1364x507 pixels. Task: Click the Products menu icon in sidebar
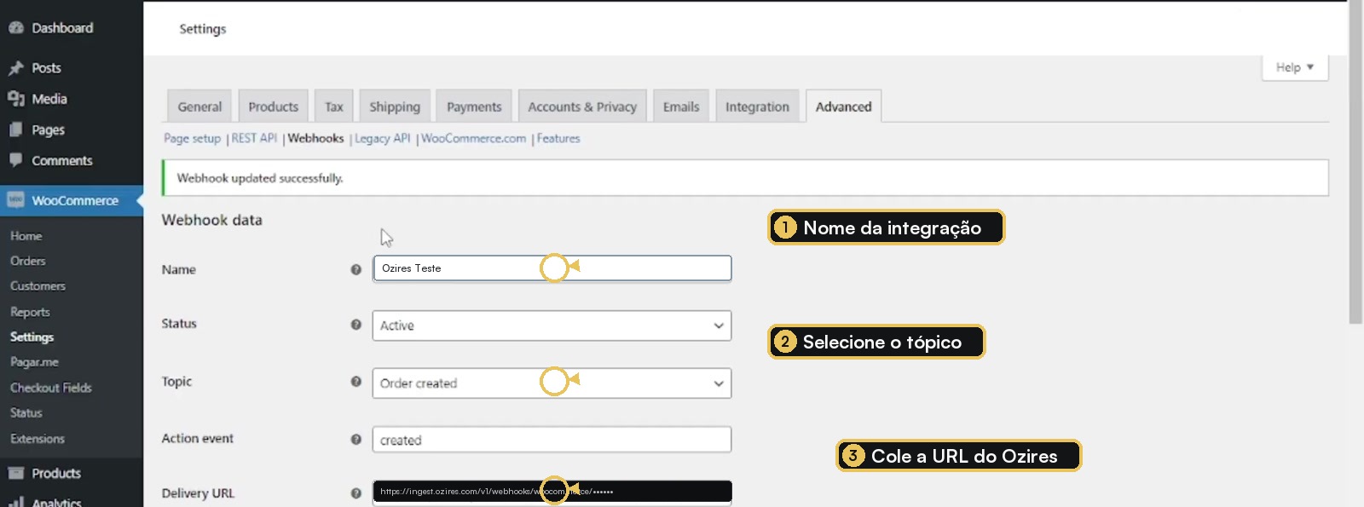point(16,473)
